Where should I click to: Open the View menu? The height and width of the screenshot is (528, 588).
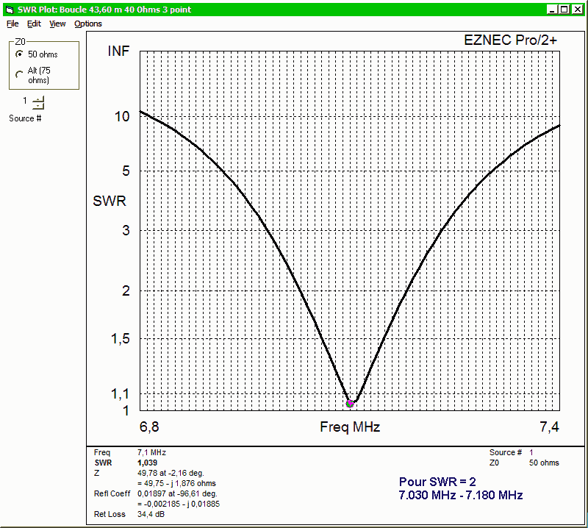point(57,24)
